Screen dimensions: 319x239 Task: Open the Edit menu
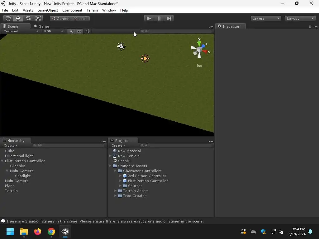click(x=15, y=10)
